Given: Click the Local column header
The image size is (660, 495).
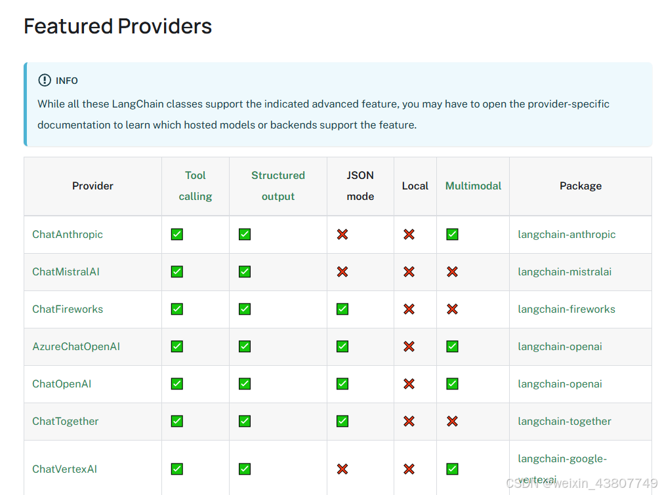Looking at the screenshot, I should click(415, 186).
